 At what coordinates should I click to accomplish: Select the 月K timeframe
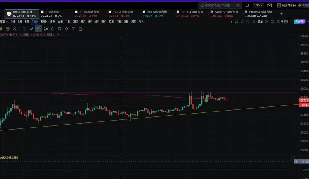point(141,22)
